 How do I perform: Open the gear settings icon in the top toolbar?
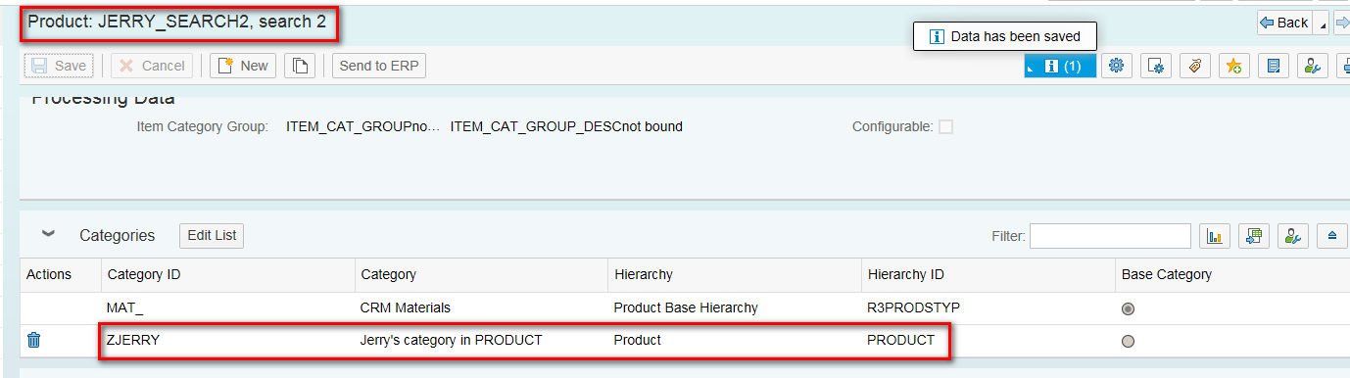point(1116,66)
